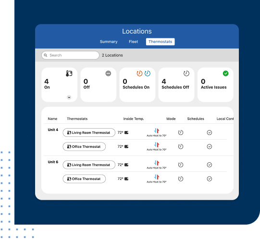Expand the On card chevron
This screenshot has width=260, height=239.
point(69,97)
